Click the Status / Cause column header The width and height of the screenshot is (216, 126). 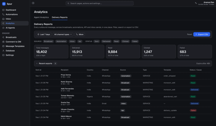(196, 70)
